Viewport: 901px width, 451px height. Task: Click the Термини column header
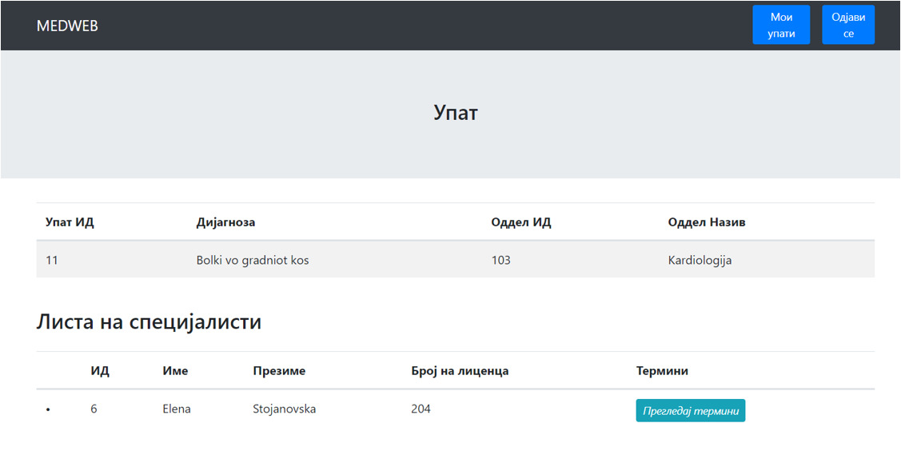pyautogui.click(x=662, y=370)
